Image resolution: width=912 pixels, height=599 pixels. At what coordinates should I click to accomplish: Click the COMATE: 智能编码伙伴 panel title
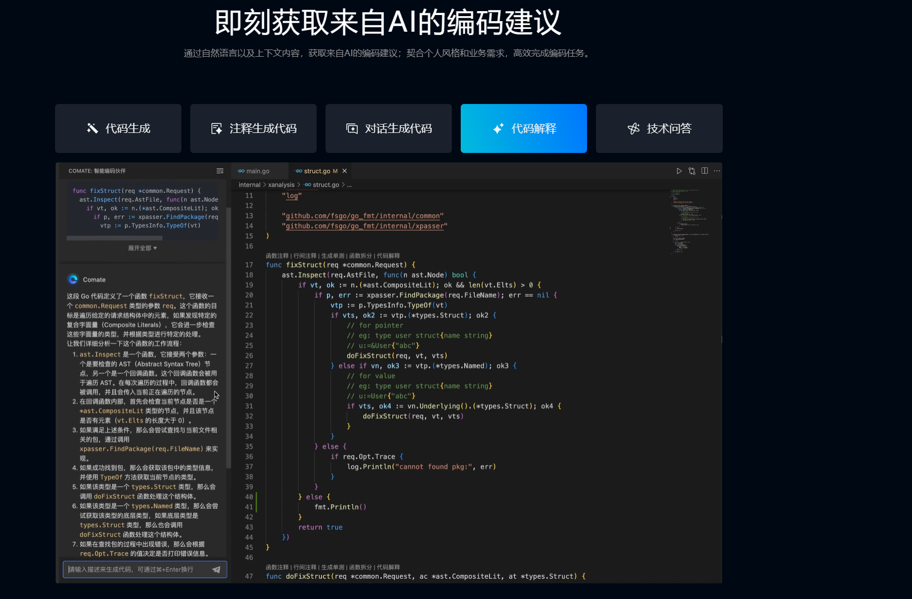pos(97,171)
